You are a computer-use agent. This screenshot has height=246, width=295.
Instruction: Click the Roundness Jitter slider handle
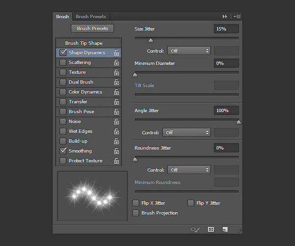135,159
